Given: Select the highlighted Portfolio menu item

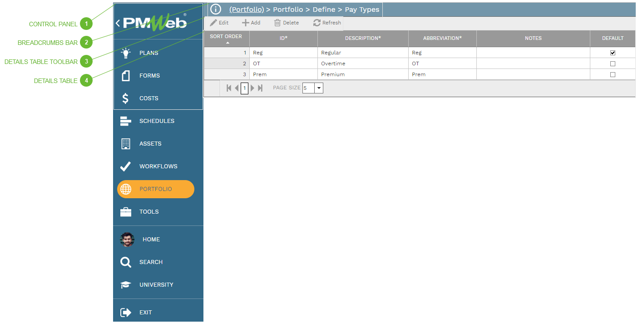Looking at the screenshot, I should click(156, 189).
